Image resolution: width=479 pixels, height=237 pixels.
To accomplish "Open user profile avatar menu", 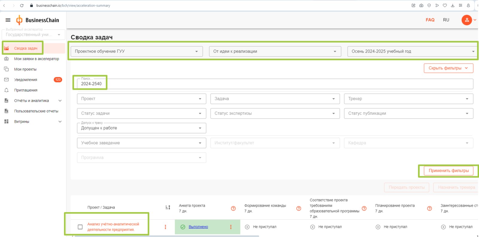I will (x=467, y=20).
